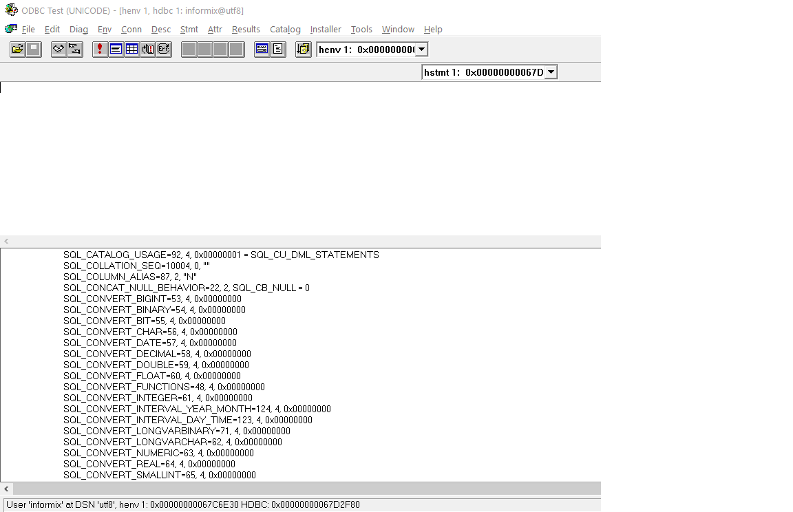The image size is (793, 512).
Task: Click the SQL_CONVERT_FUNCTIONS output line
Action: tap(164, 387)
